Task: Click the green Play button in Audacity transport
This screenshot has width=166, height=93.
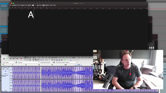Action: (7, 59)
